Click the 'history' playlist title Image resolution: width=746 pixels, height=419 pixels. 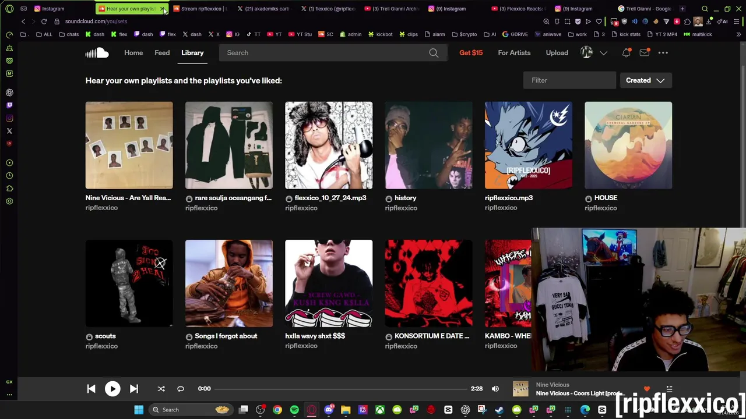click(406, 198)
